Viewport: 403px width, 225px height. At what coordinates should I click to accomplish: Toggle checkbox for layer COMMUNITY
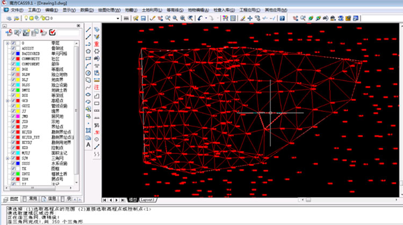13,59
